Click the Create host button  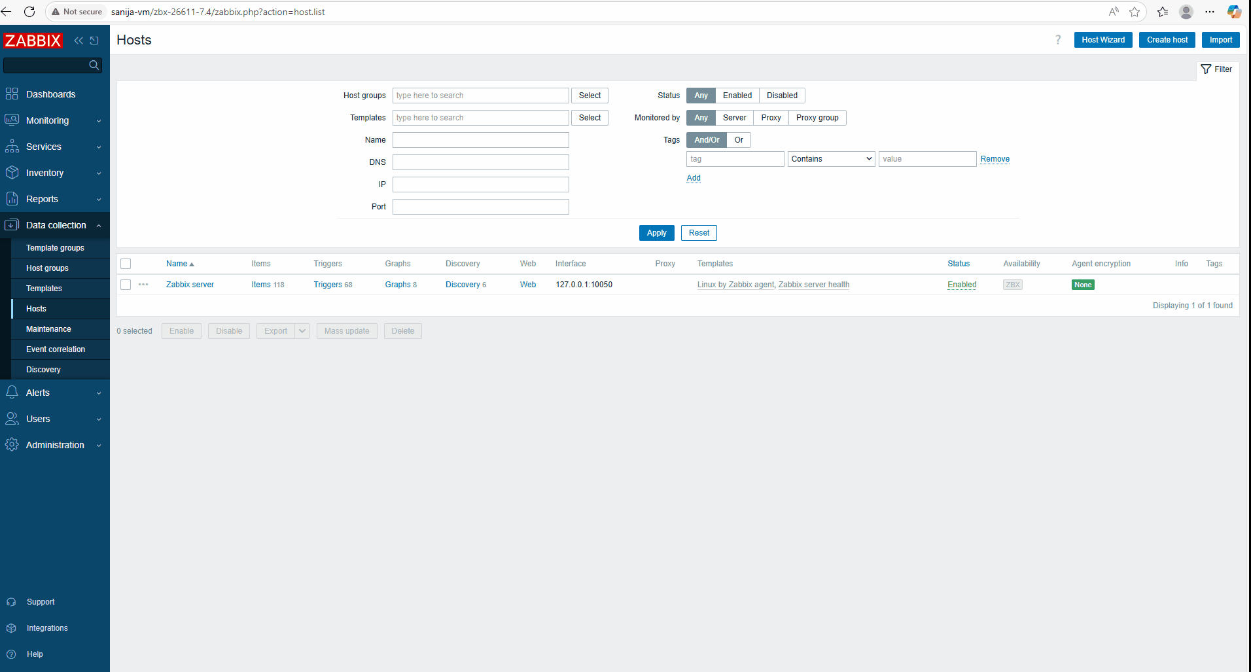pyautogui.click(x=1167, y=40)
